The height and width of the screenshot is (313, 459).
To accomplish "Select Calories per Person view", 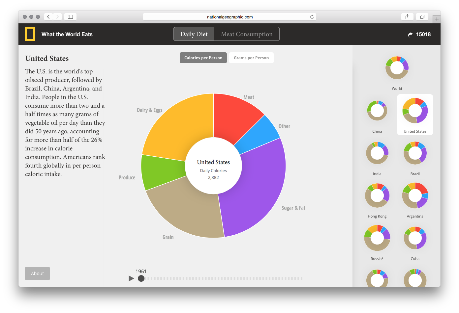I will tap(203, 58).
